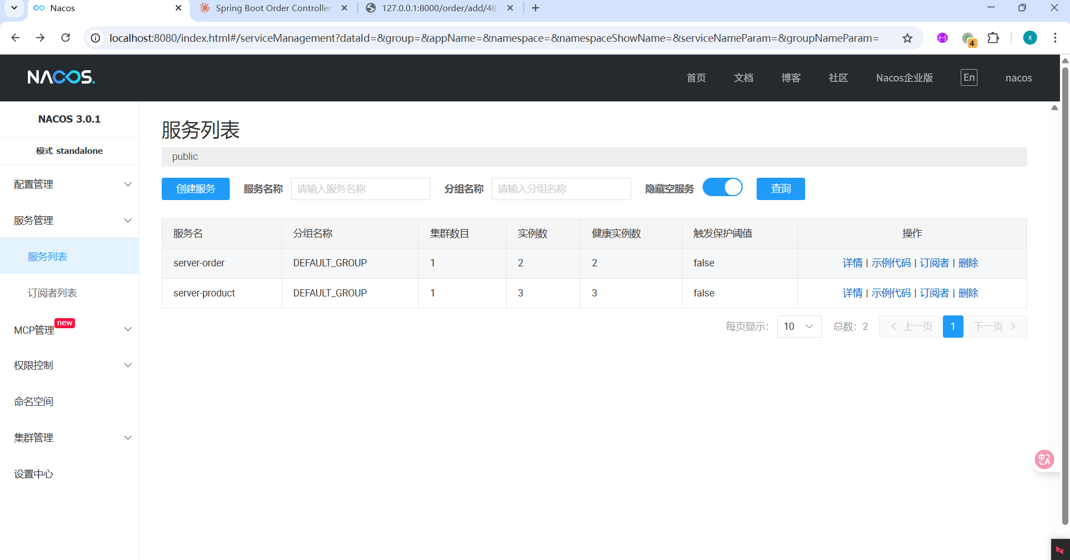Open the browser extensions puzzle icon
This screenshot has height=560, width=1070.
point(993,38)
